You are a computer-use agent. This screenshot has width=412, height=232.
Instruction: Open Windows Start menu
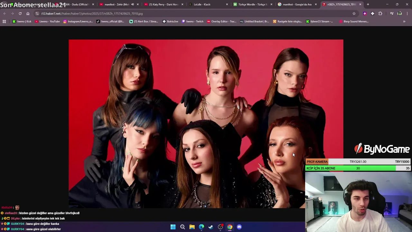(x=173, y=227)
